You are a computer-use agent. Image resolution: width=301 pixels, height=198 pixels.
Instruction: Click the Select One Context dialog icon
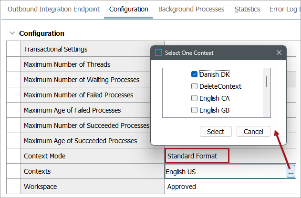[159, 53]
